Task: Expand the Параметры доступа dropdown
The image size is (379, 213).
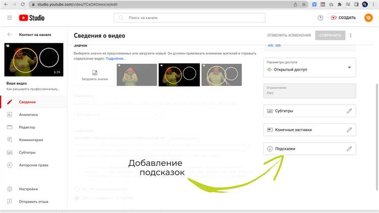Action: coord(349,68)
